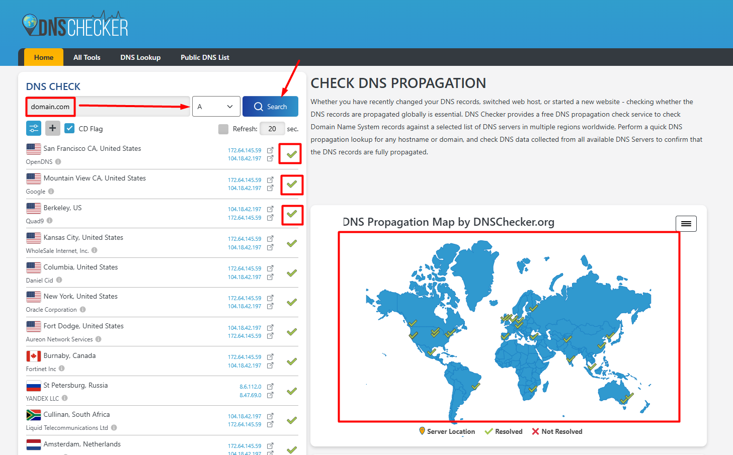
Task: Click the plus icon to add server
Action: [x=53, y=128]
